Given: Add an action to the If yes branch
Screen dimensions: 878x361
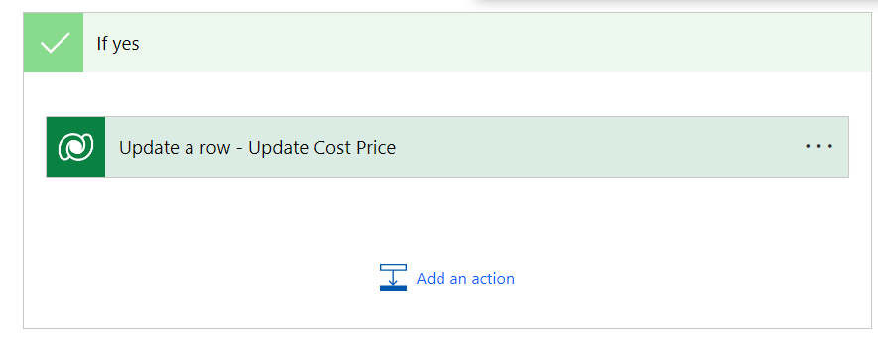Looking at the screenshot, I should (x=446, y=278).
